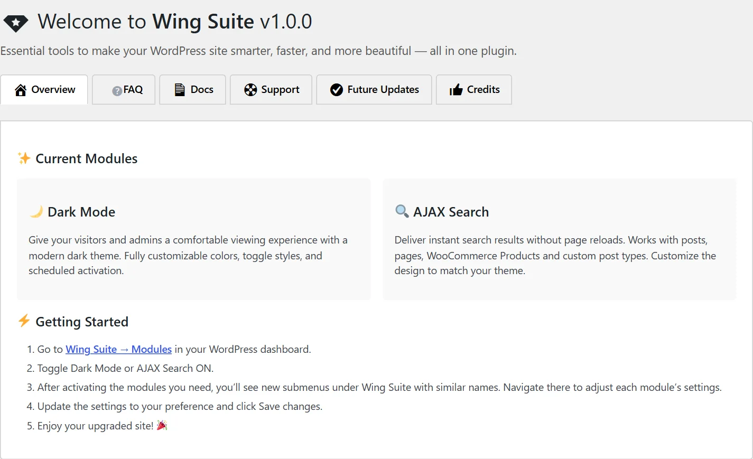Click the lifebuoy icon beside Support
753x459 pixels.
(x=250, y=90)
